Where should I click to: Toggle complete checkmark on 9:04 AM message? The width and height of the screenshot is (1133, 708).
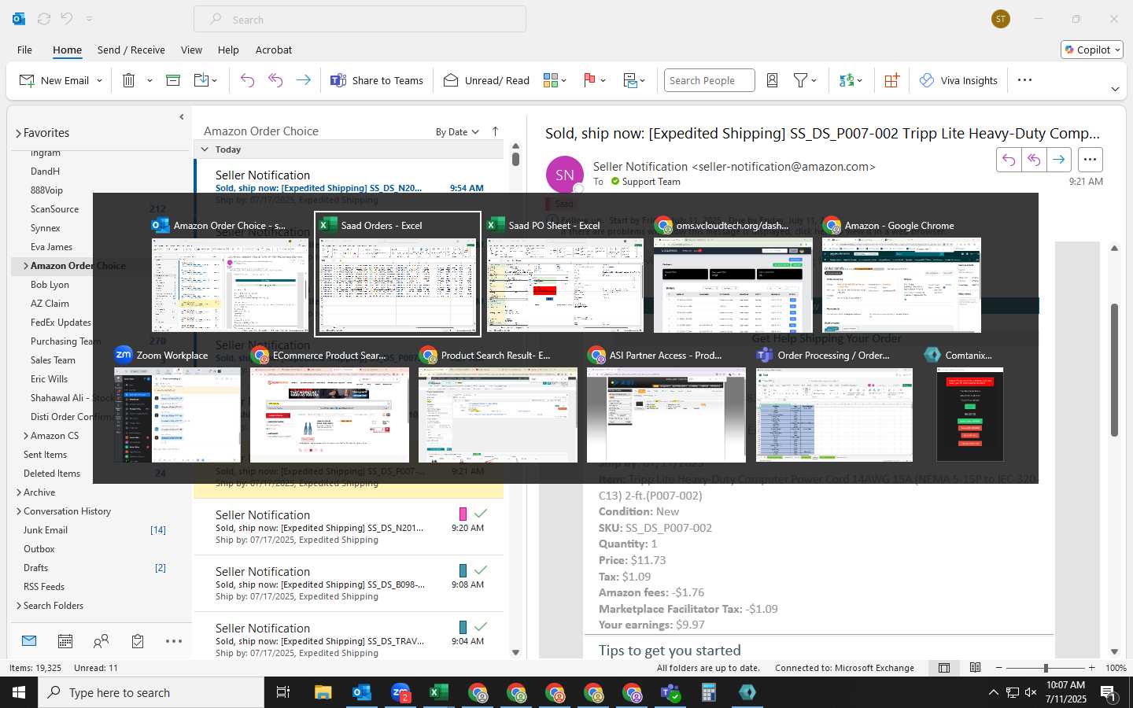[481, 627]
